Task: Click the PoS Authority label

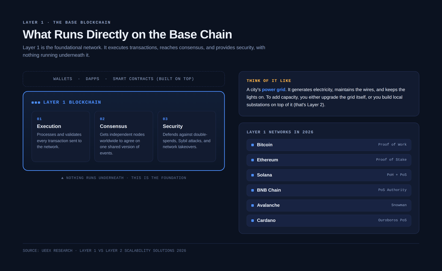Action: (x=392, y=190)
